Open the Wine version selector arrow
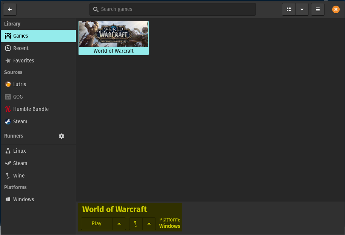Image resolution: width=345 pixels, height=235 pixels. click(x=149, y=223)
